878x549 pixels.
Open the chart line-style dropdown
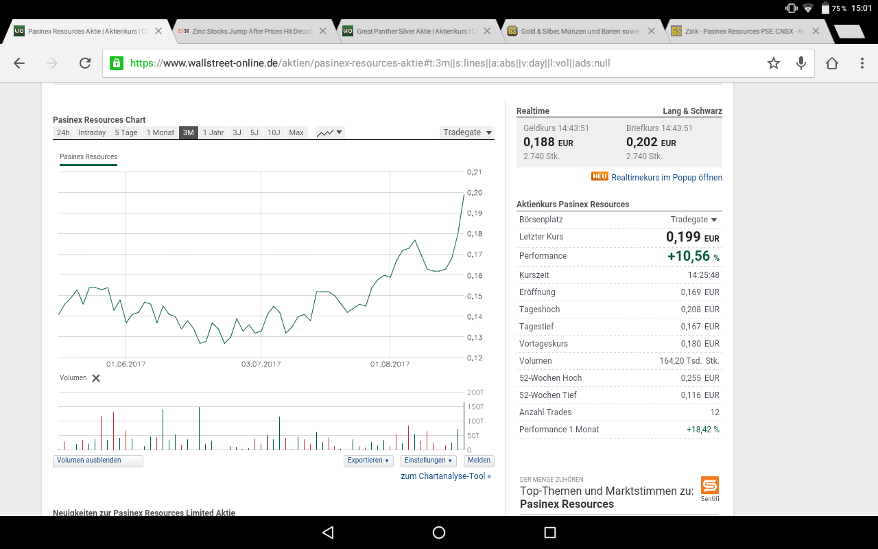click(x=330, y=132)
